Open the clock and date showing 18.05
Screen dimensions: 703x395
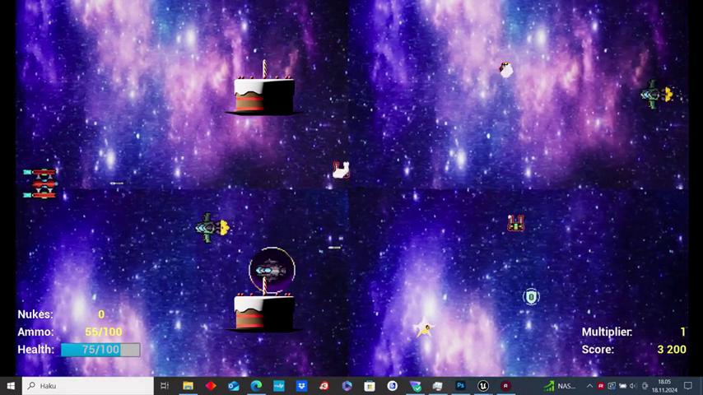coord(663,386)
